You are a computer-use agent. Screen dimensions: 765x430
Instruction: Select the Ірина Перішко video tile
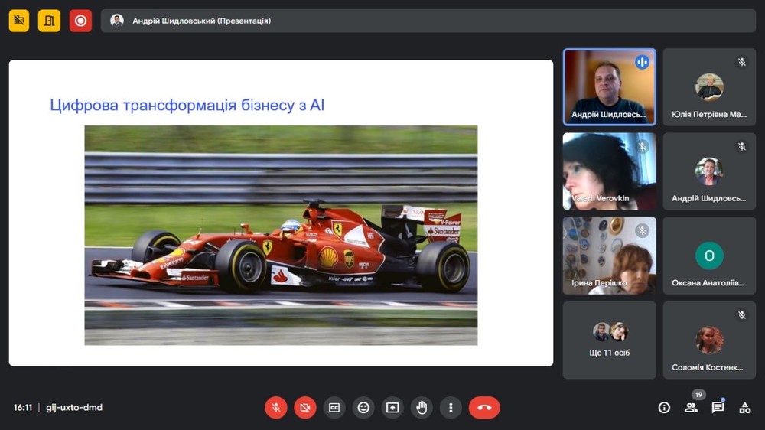tap(610, 256)
